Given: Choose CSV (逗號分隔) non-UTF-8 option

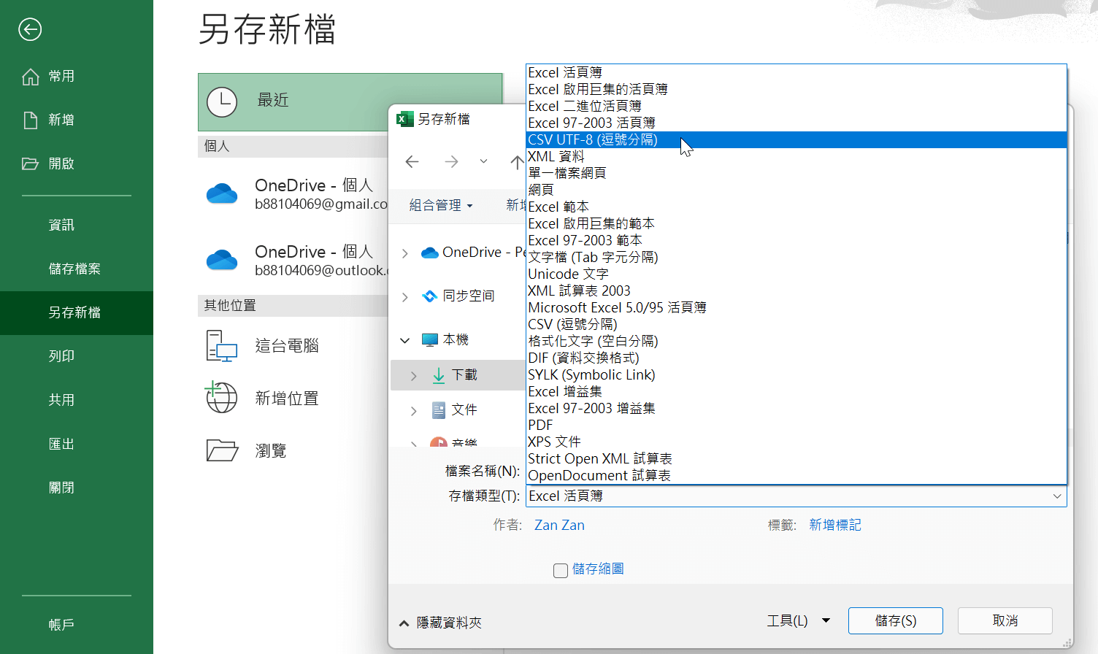Looking at the screenshot, I should 796,324.
